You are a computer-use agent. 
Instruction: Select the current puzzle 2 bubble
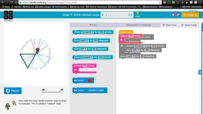106,15
